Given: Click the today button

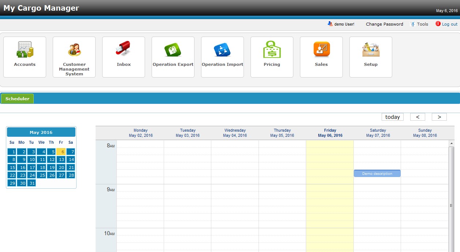Looking at the screenshot, I should click(392, 117).
